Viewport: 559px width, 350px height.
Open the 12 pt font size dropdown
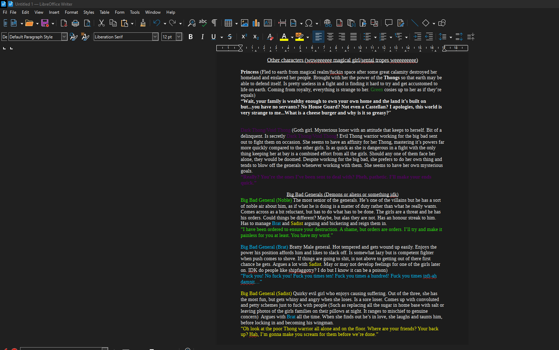pos(179,37)
